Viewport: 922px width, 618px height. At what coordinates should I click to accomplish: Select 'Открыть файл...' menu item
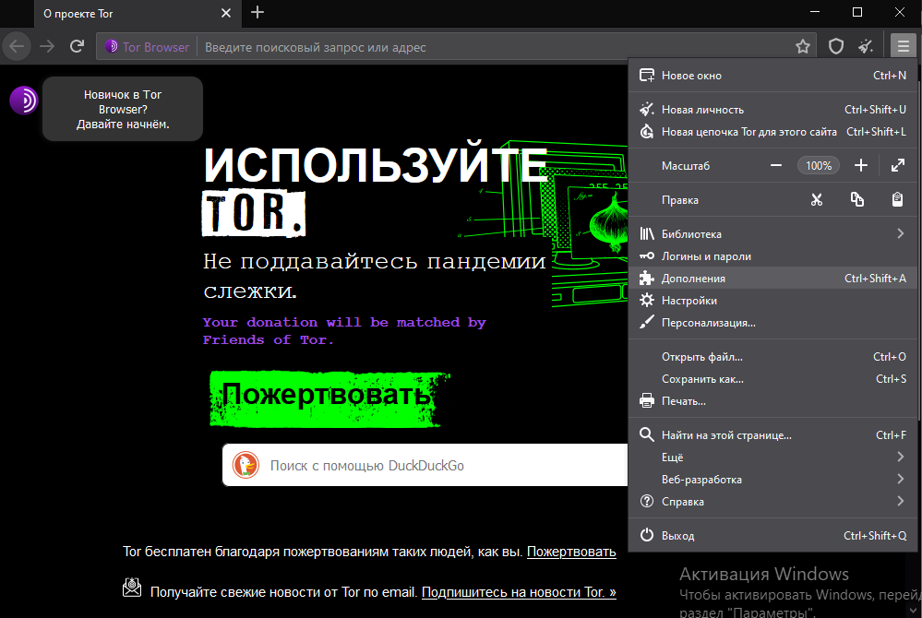pyautogui.click(x=772, y=357)
